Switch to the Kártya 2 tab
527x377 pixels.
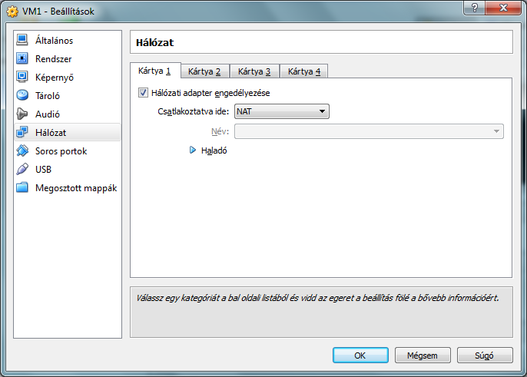[204, 71]
